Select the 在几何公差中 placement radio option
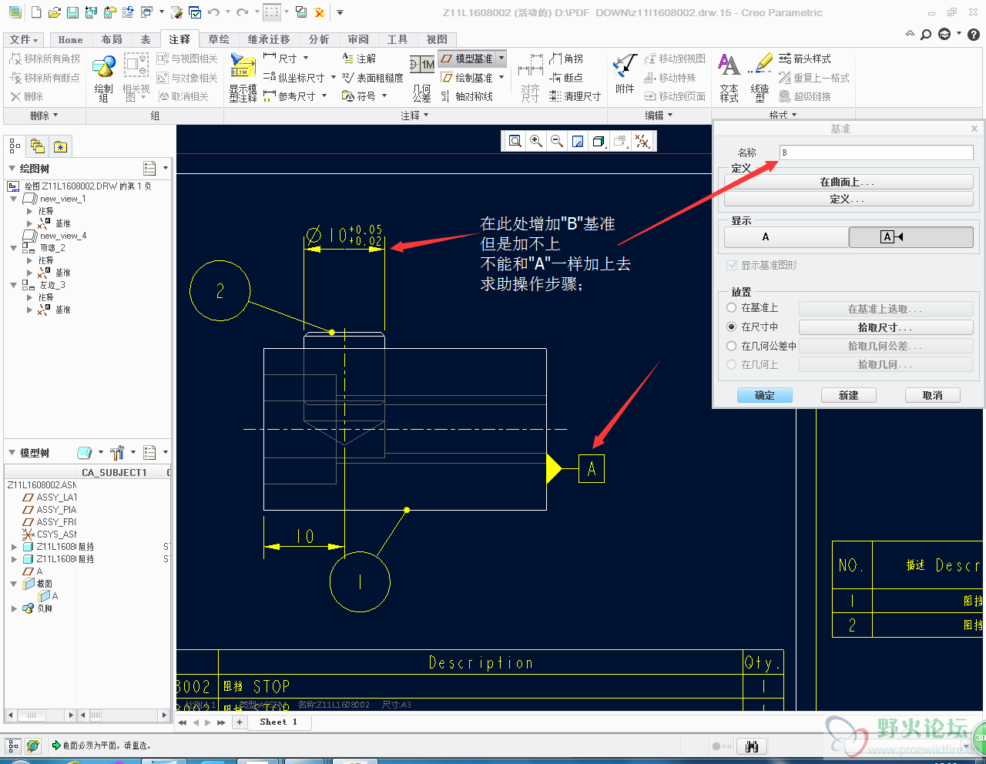This screenshot has height=764, width=986. [732, 346]
